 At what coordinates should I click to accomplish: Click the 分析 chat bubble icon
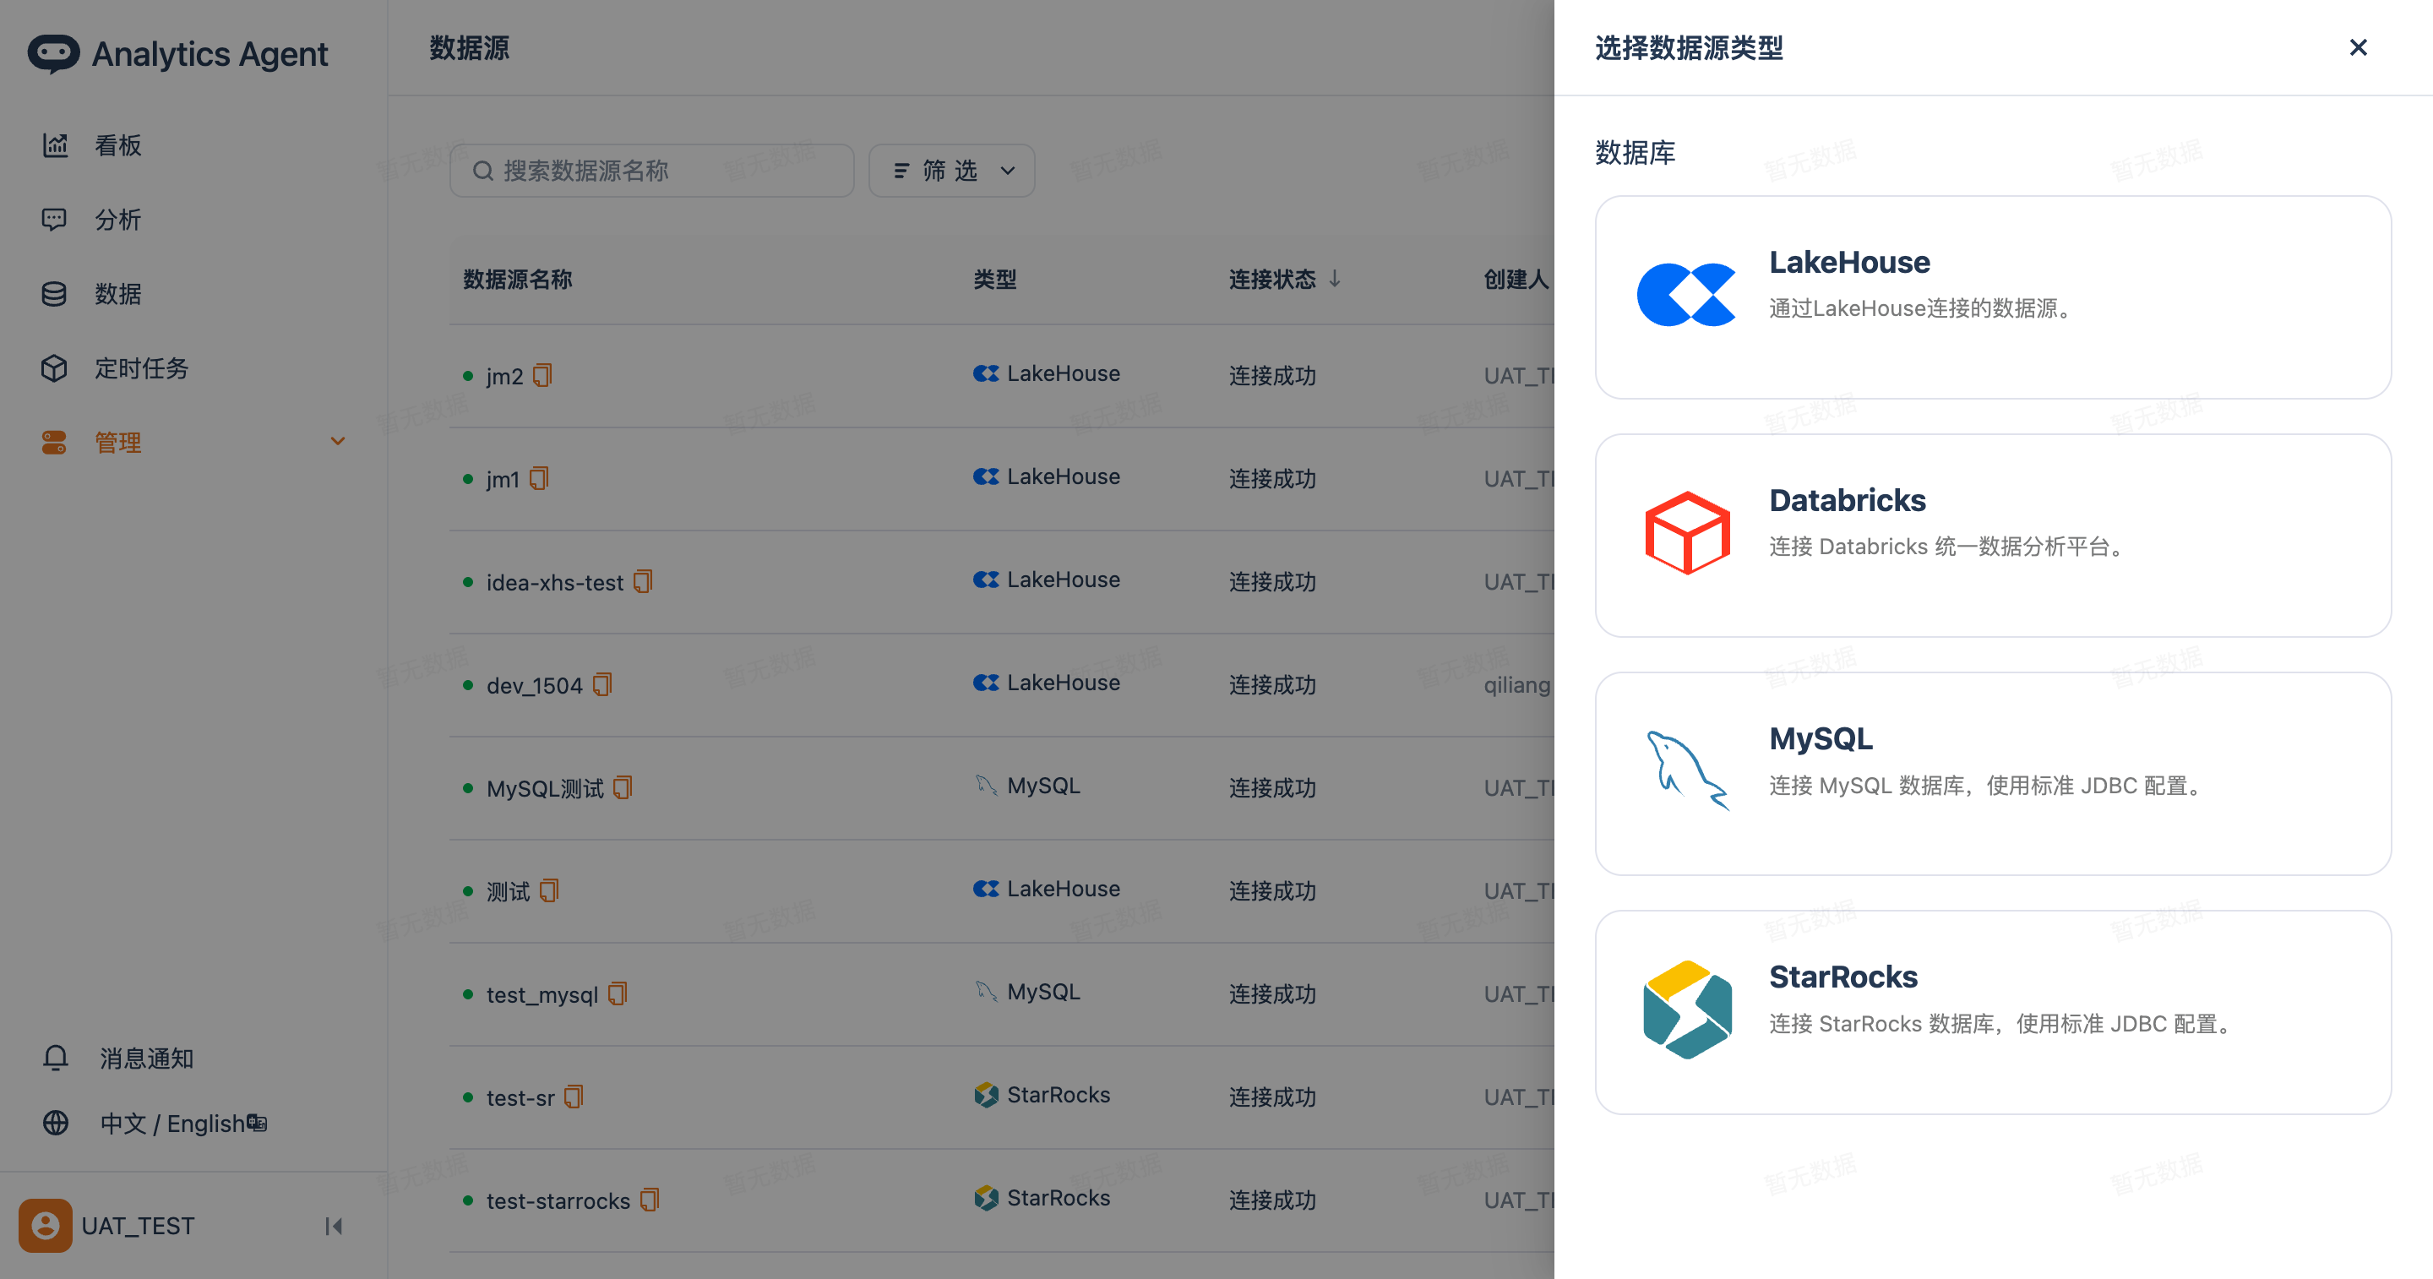pyautogui.click(x=55, y=220)
